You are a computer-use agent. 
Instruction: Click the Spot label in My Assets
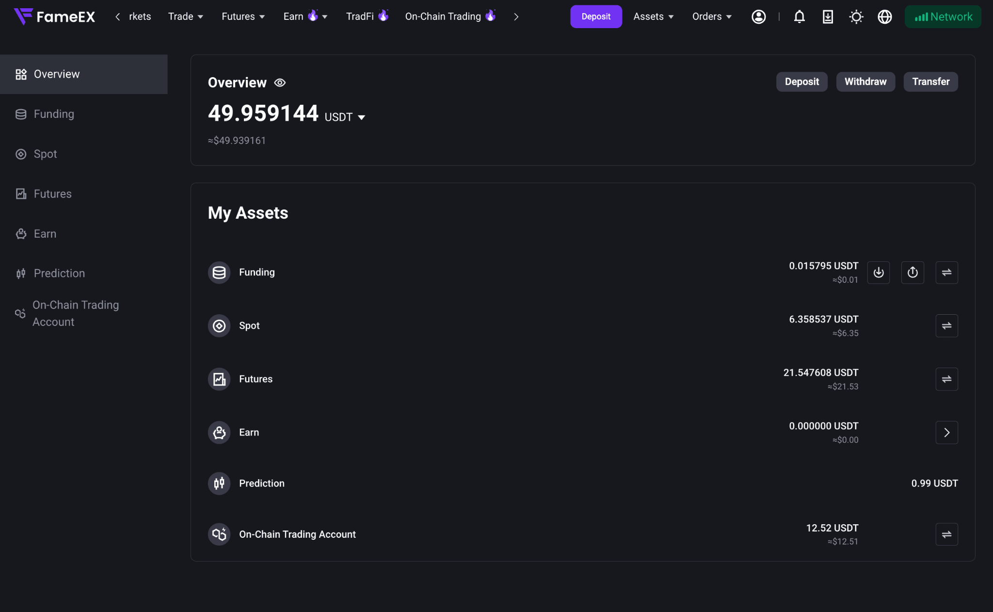pos(249,326)
